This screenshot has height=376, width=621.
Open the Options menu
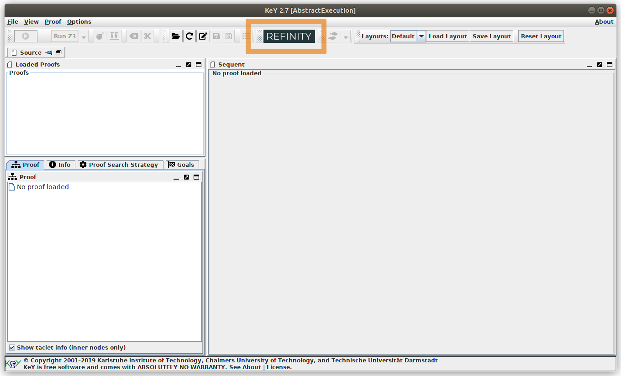(79, 22)
